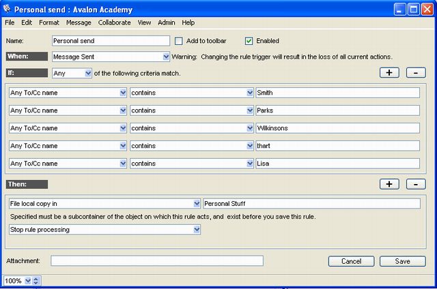
Task: Enable the Add to toolbar checkbox
Action: coord(180,41)
